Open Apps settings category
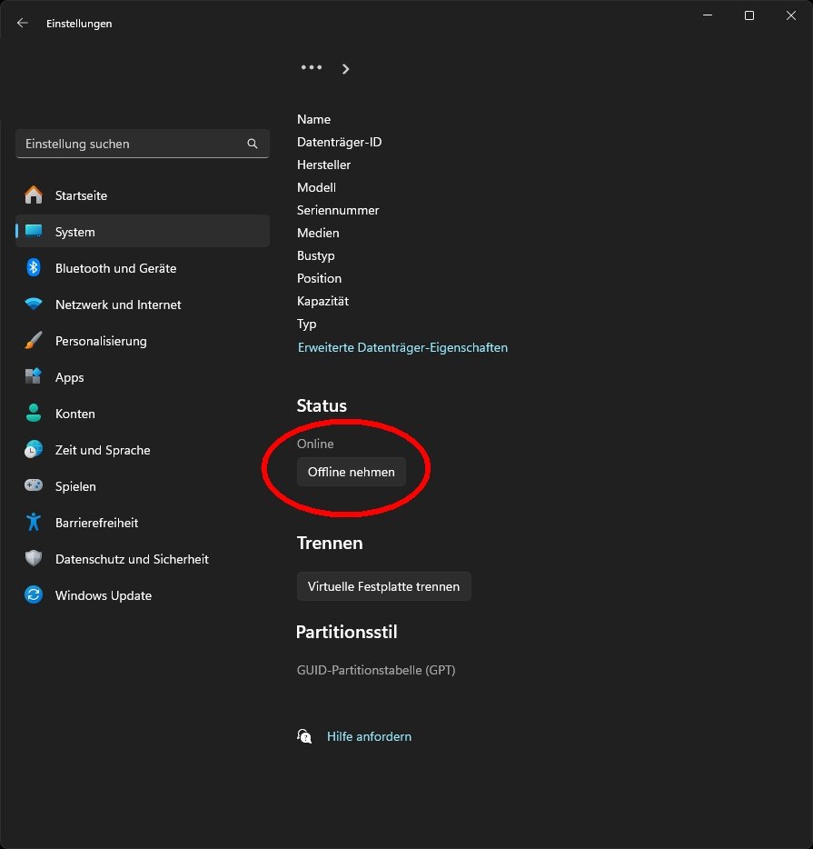The height and width of the screenshot is (849, 813). [143, 377]
